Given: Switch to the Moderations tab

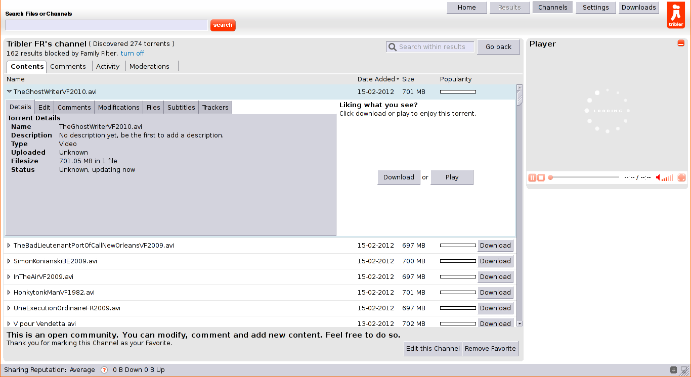Looking at the screenshot, I should point(149,67).
